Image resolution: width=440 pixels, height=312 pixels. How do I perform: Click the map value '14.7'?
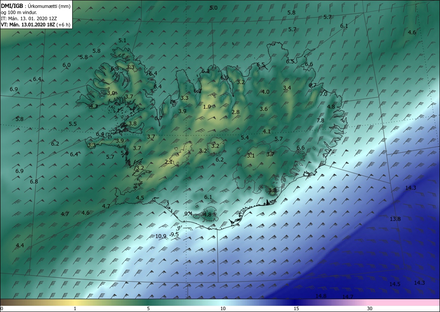tap(348, 297)
